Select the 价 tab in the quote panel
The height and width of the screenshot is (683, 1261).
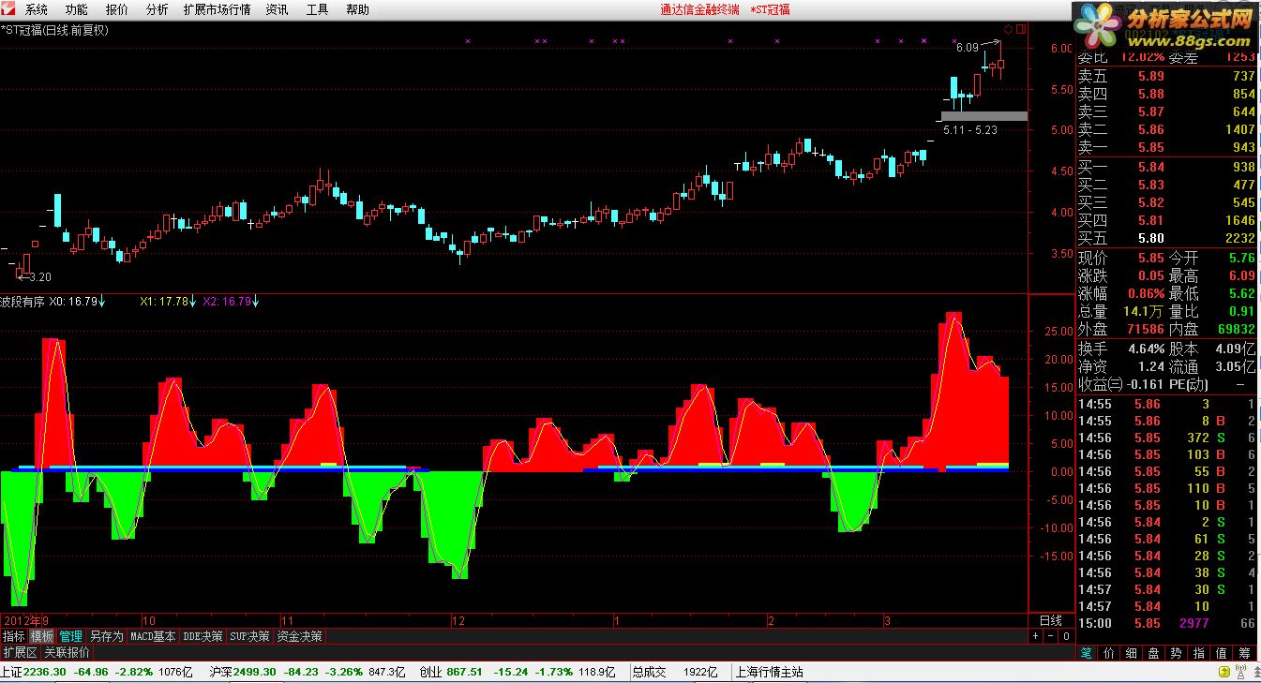pyautogui.click(x=1109, y=653)
